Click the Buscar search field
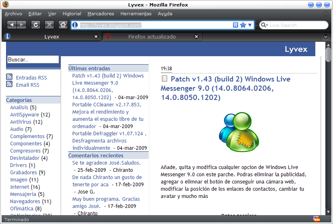333x224 pixels. pos(33,59)
